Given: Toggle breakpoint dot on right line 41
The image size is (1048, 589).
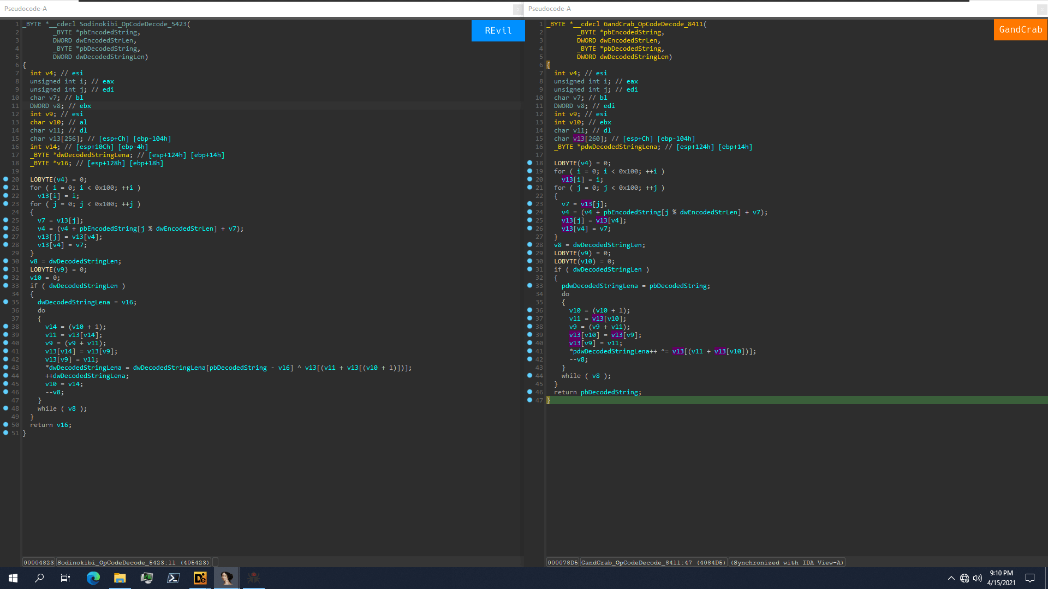Looking at the screenshot, I should pos(529,351).
